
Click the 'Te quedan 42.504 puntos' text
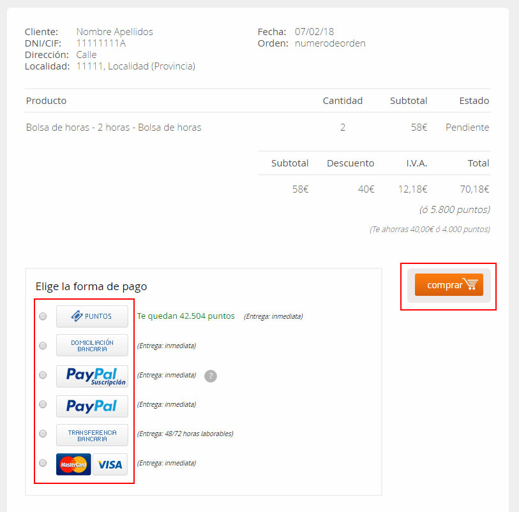[x=186, y=316]
